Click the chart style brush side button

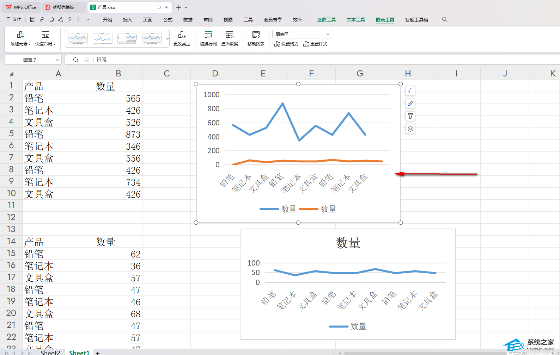click(x=410, y=104)
